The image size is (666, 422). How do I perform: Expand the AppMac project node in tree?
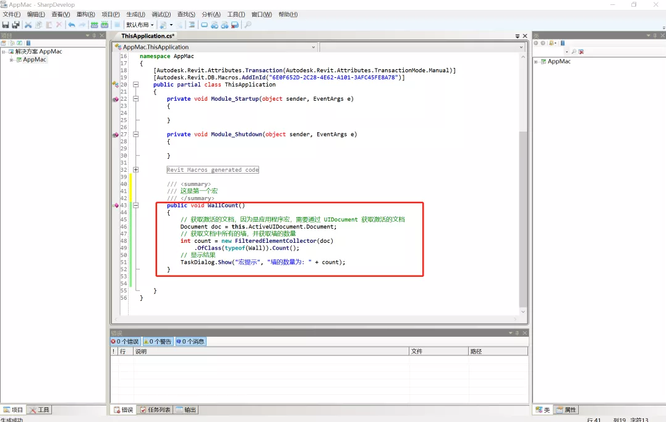click(x=12, y=60)
